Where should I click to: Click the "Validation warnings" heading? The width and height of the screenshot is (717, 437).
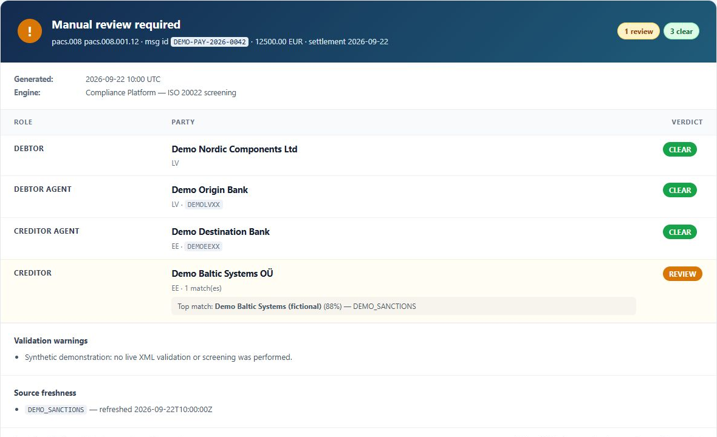click(51, 340)
